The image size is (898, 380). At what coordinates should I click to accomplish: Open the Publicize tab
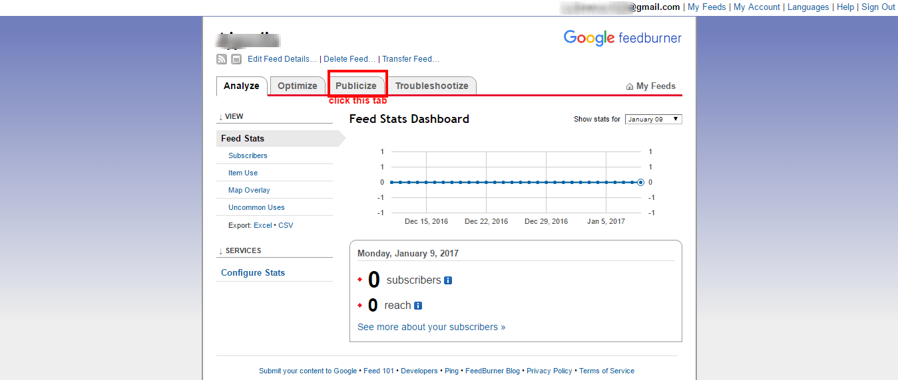click(356, 86)
